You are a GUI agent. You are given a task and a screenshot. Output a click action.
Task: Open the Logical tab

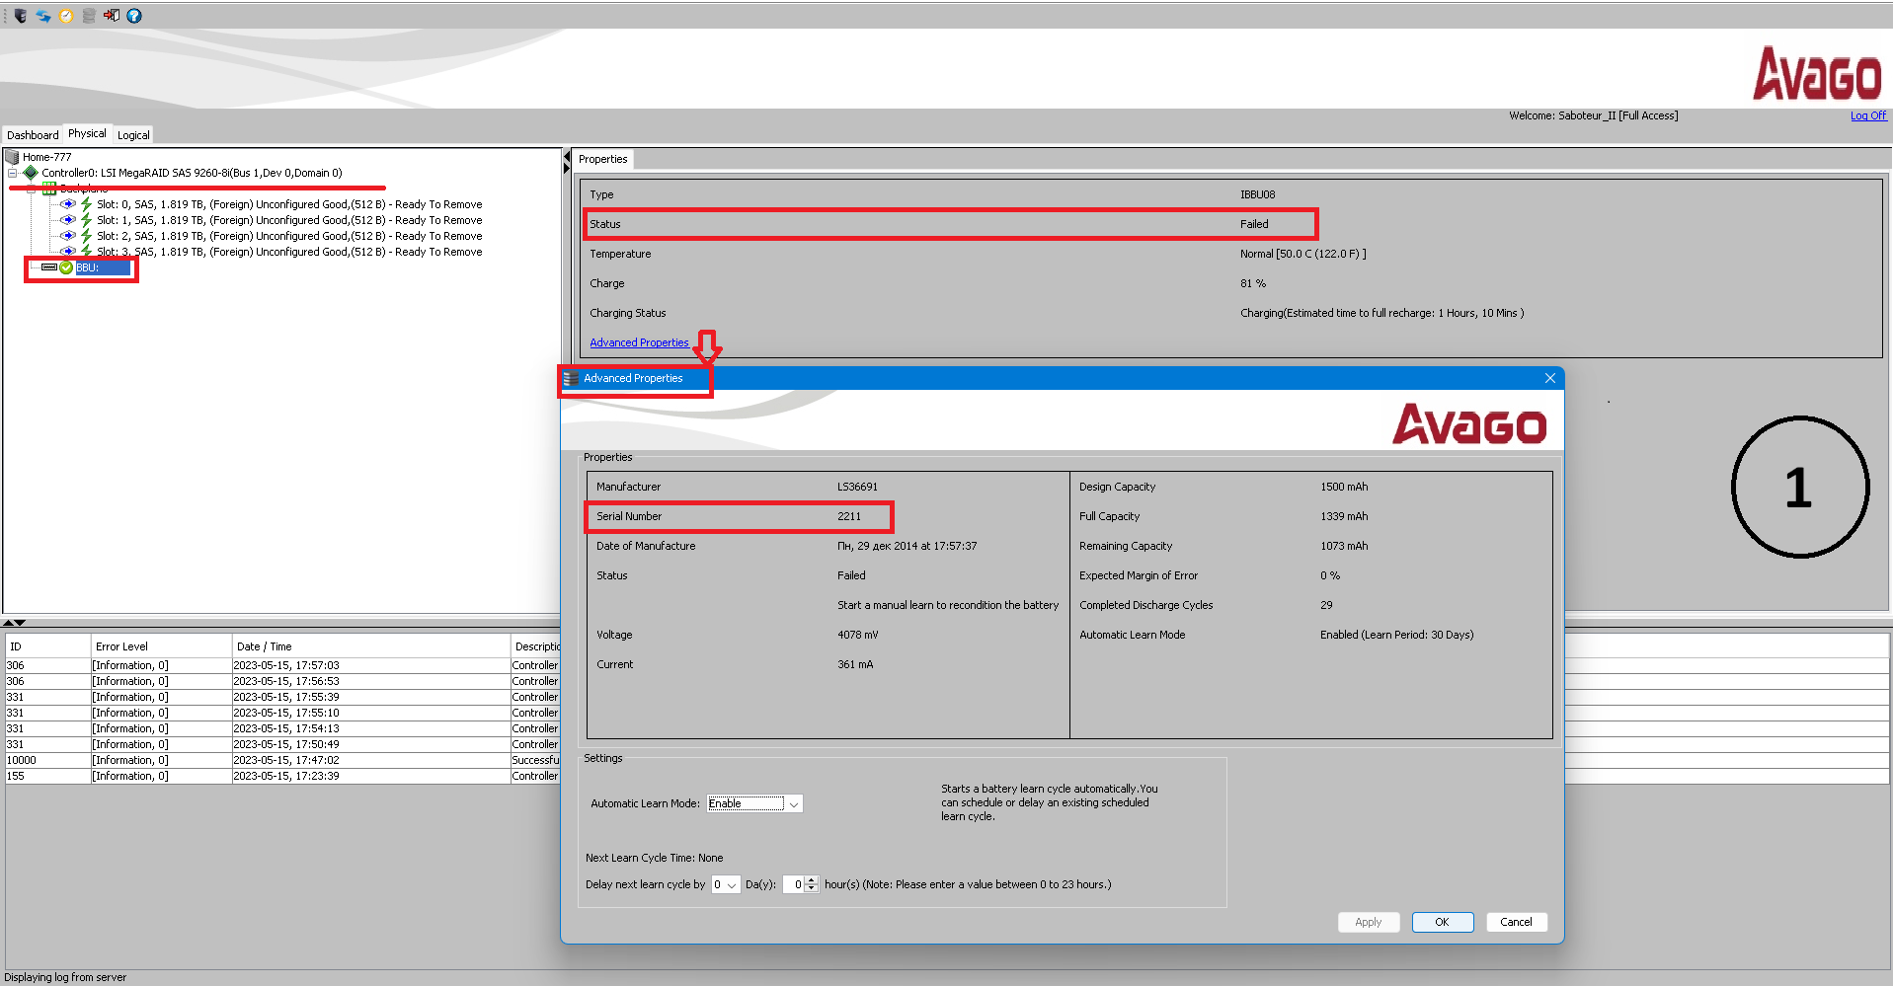(x=133, y=135)
